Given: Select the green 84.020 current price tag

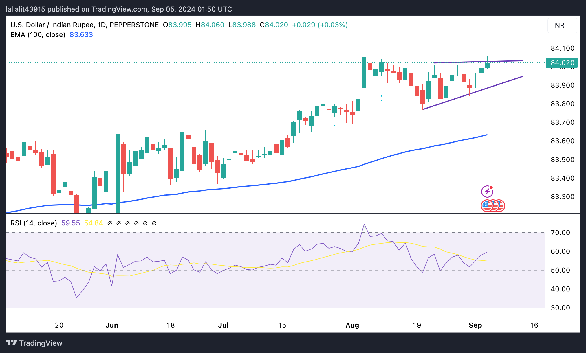Looking at the screenshot, I should coord(562,63).
